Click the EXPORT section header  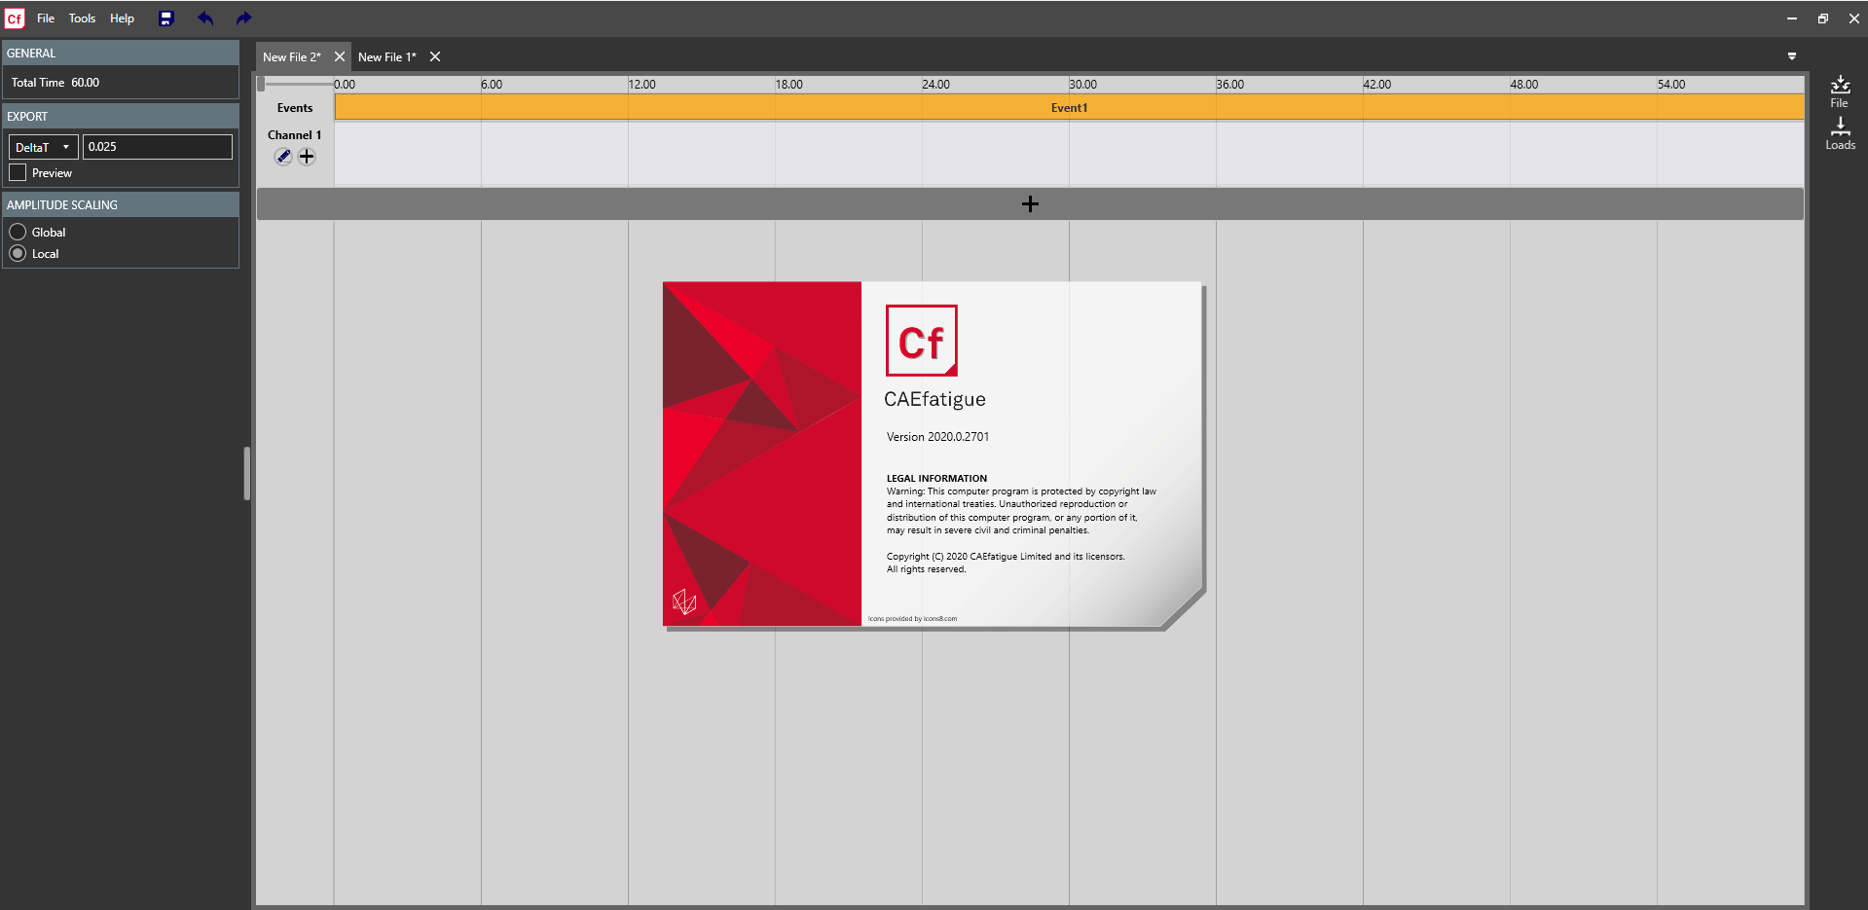[x=121, y=116]
